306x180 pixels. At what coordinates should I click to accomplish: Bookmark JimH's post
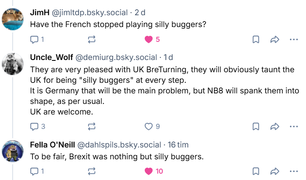(256, 40)
